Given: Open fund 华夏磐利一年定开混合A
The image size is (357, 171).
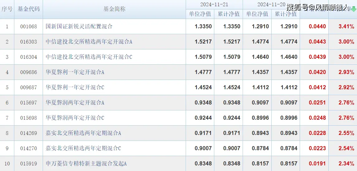Looking at the screenshot, I should (75, 72).
